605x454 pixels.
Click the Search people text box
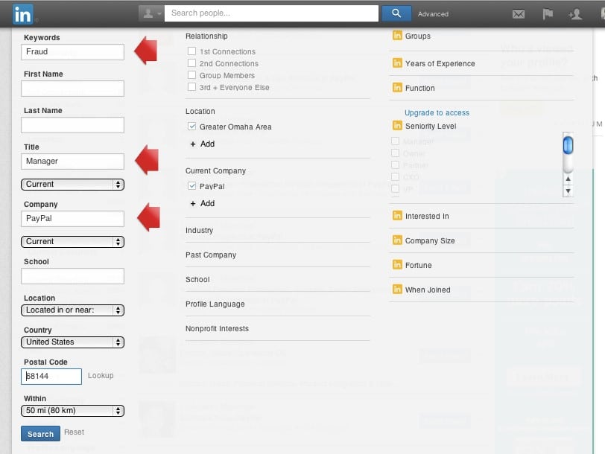(272, 13)
